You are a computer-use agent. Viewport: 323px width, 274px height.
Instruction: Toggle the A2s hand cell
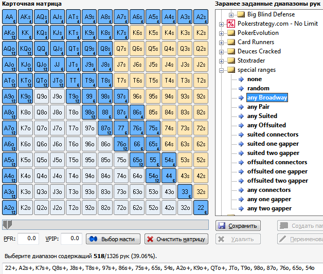[x=201, y=16]
